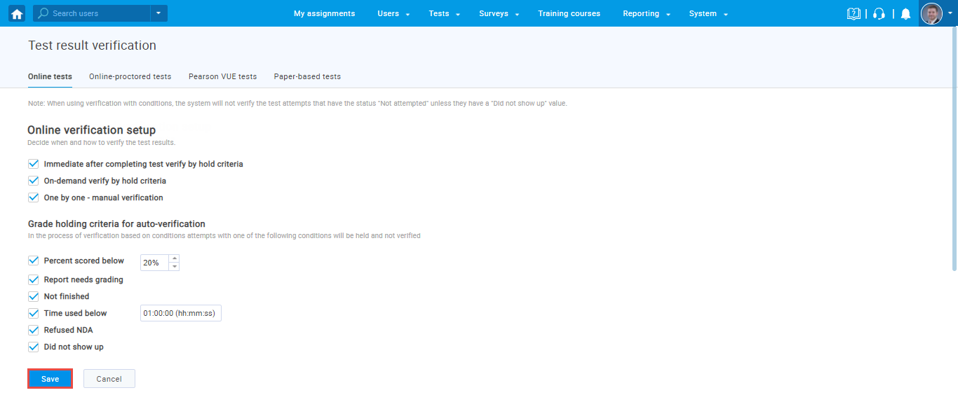
Task: Decrease the percent scored value with down arrow
Action: 174,267
